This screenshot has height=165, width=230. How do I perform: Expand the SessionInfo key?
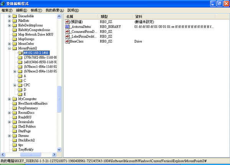click(9, 122)
